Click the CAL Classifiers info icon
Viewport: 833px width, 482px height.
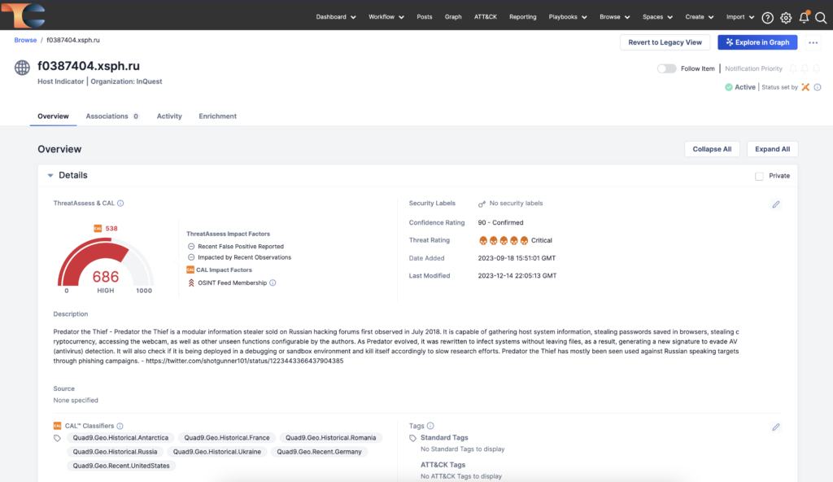pyautogui.click(x=120, y=426)
